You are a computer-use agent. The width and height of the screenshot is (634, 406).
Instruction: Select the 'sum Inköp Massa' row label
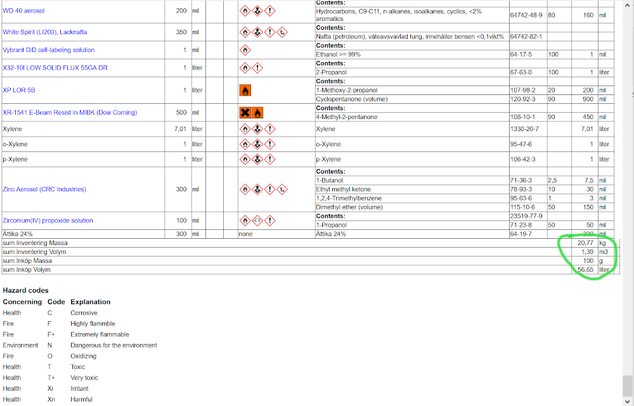click(x=27, y=261)
